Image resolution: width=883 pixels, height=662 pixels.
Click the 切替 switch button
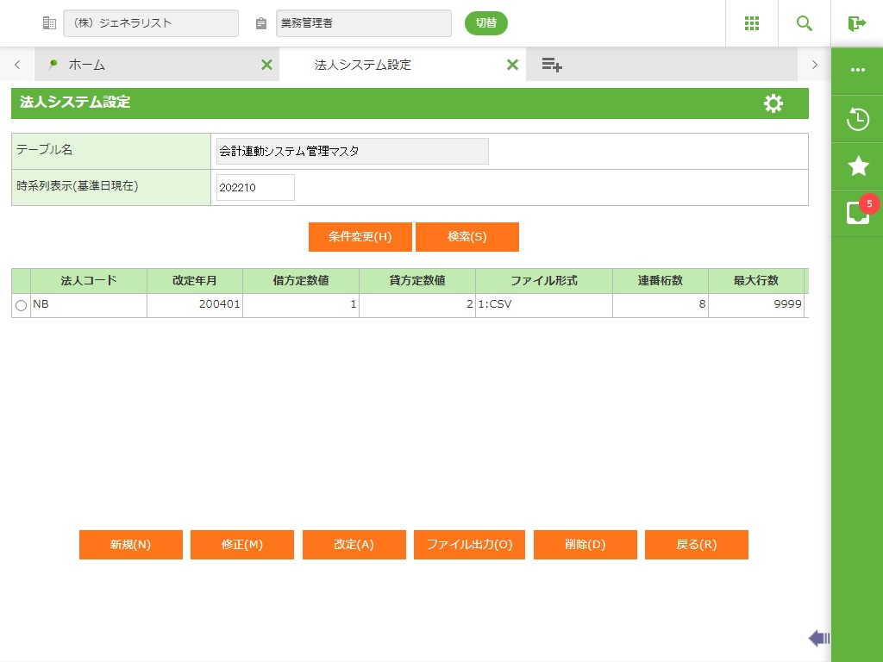point(485,23)
